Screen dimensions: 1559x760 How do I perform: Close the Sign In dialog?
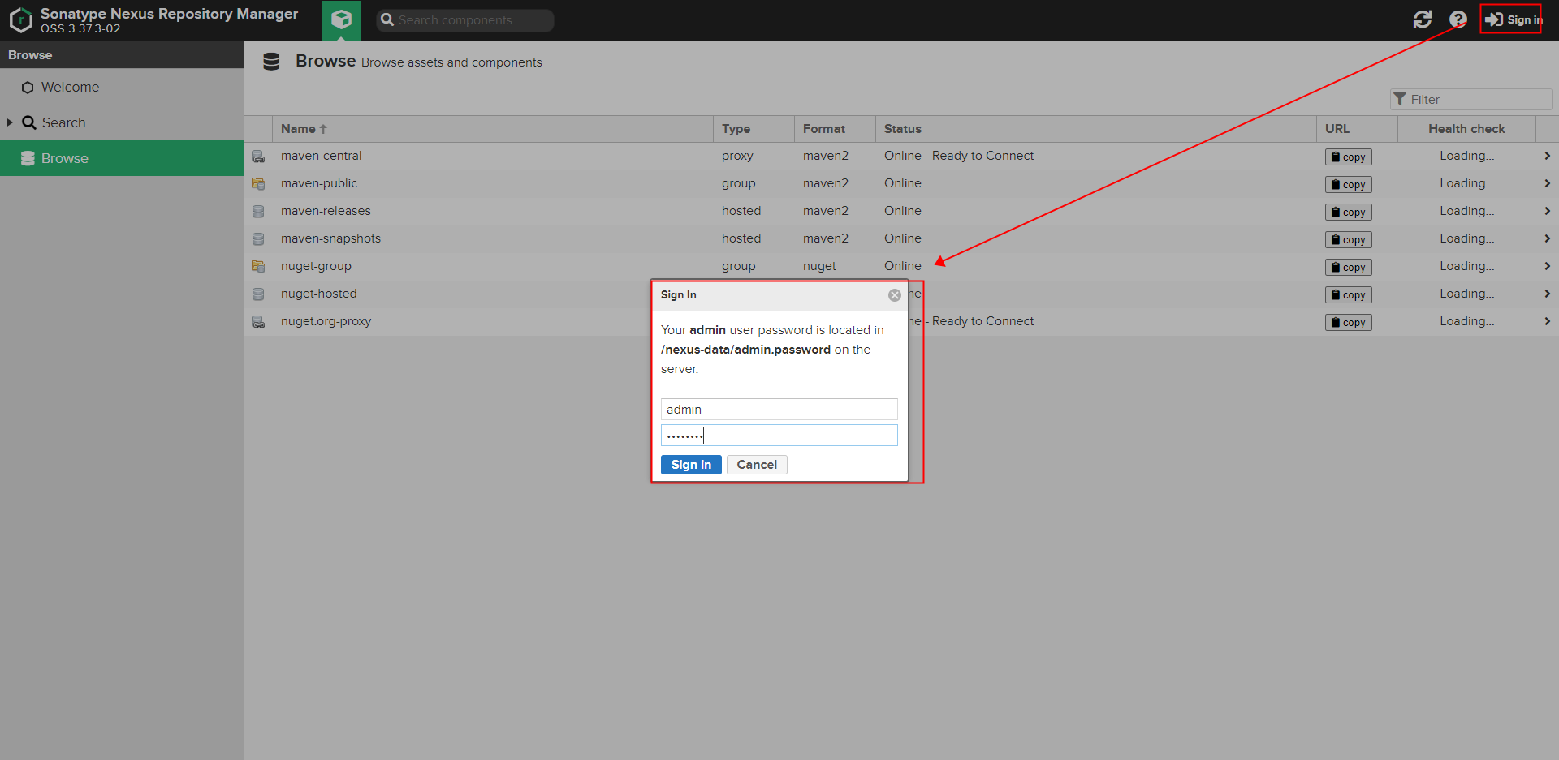[x=895, y=295]
